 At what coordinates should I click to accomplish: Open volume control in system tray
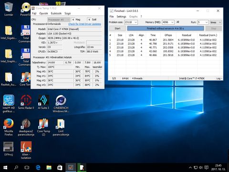(x=201, y=168)
